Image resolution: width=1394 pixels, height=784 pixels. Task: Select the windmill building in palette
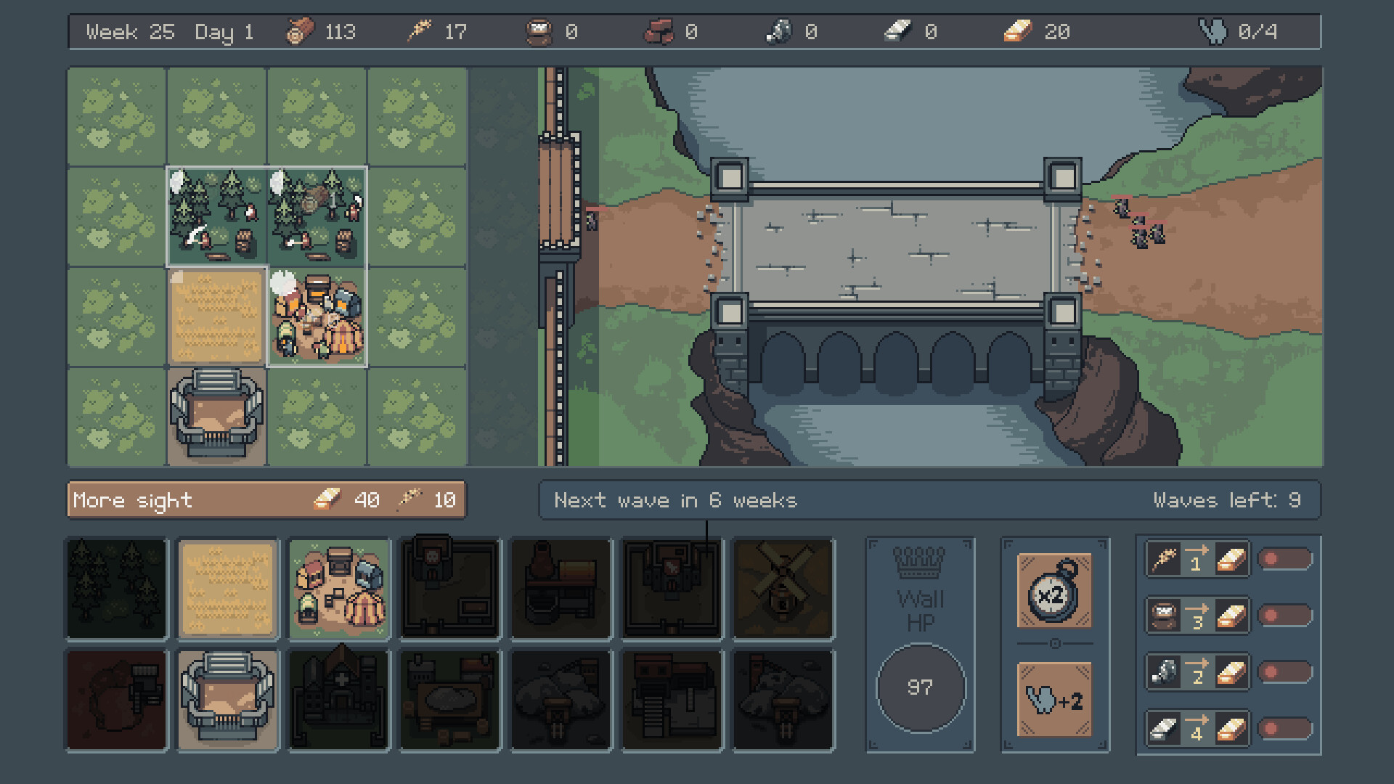coord(783,589)
